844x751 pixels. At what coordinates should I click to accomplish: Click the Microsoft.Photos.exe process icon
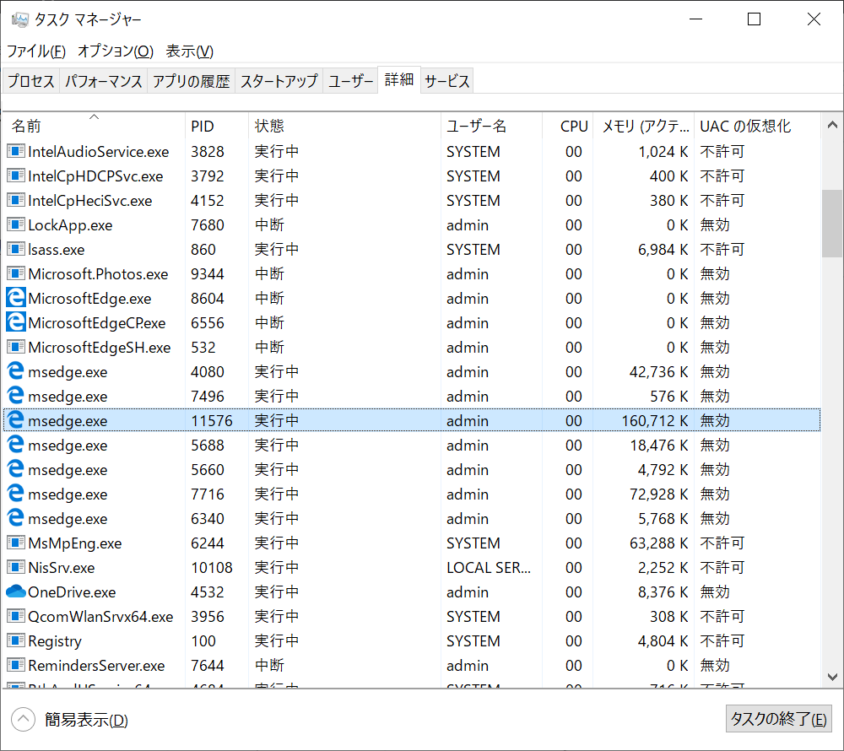[x=15, y=274]
